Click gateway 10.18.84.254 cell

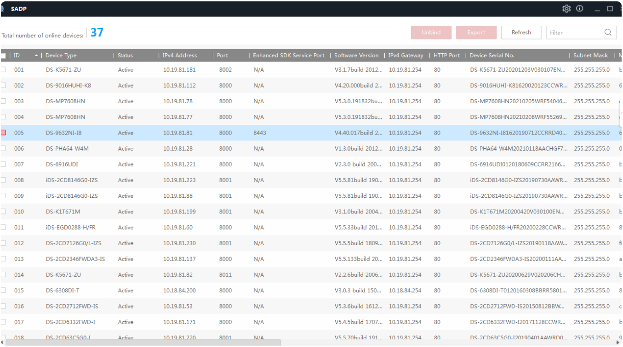pyautogui.click(x=405, y=291)
